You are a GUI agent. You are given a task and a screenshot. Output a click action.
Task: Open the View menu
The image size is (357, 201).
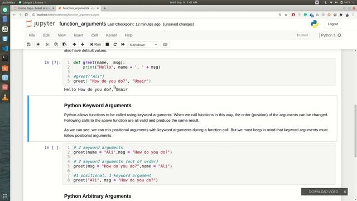coord(62,35)
